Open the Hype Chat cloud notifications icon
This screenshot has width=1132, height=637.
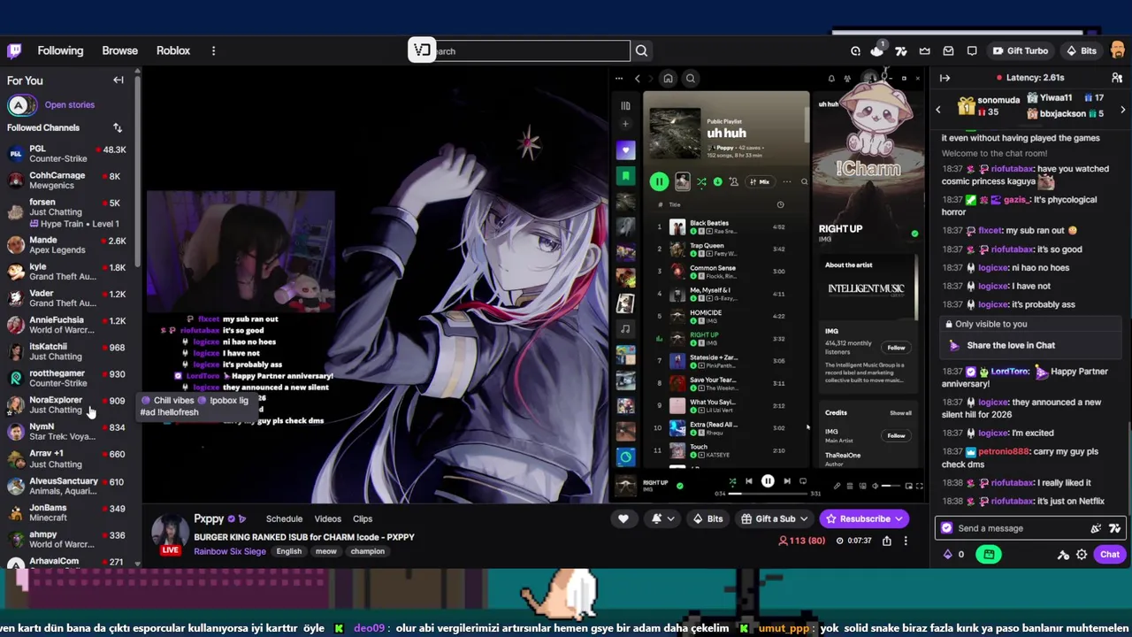[876, 50]
